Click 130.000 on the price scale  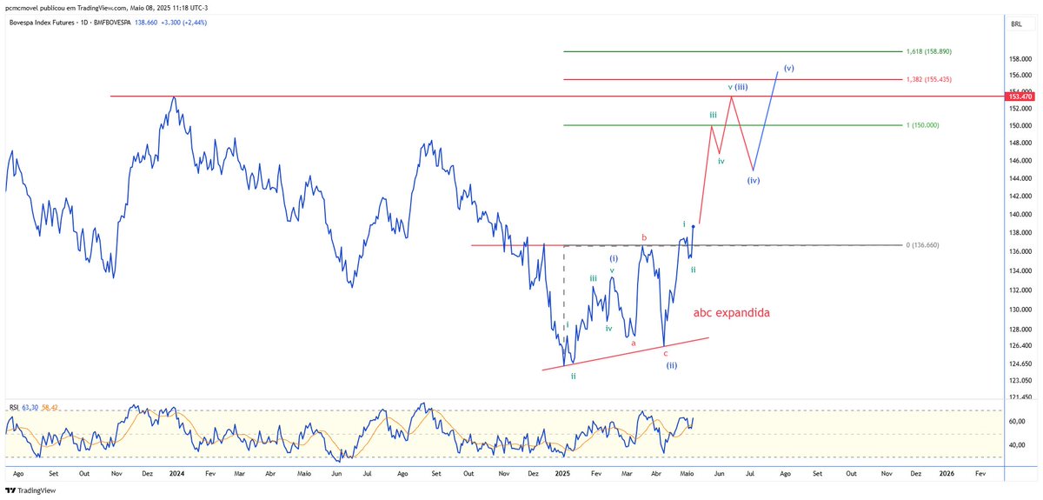click(1020, 310)
